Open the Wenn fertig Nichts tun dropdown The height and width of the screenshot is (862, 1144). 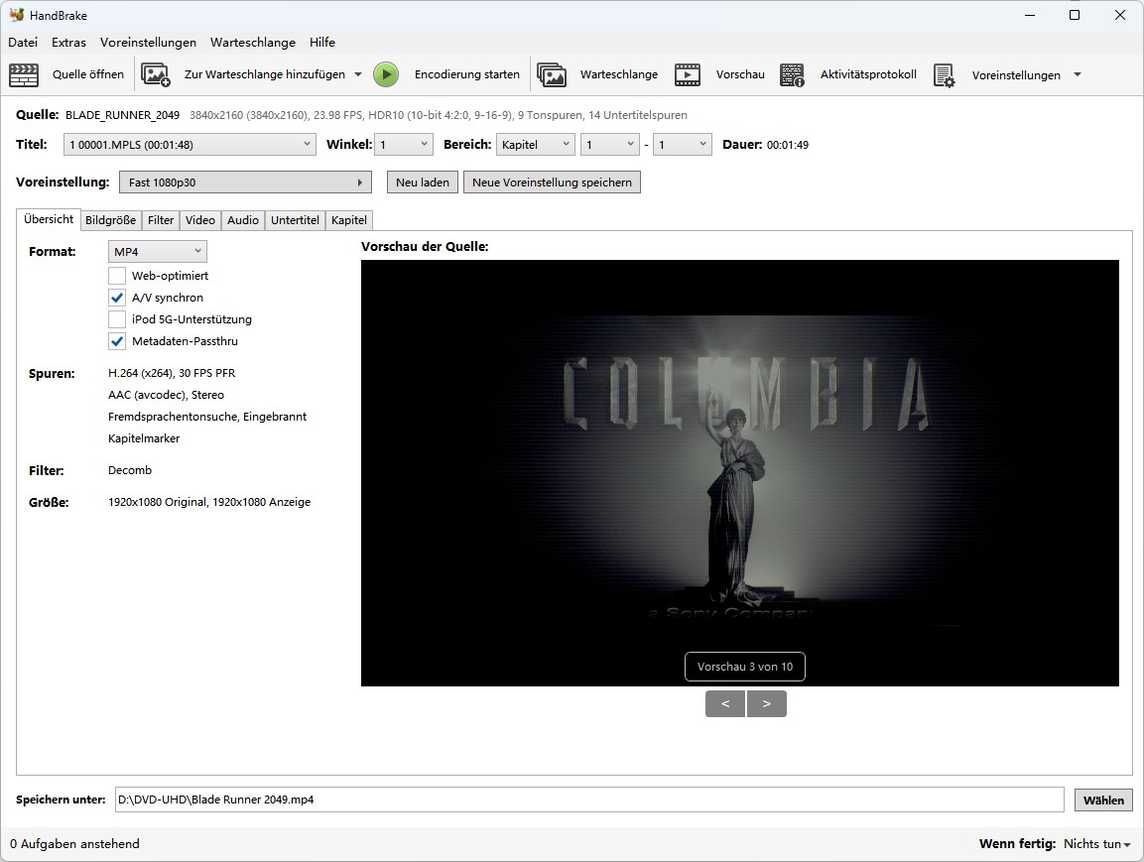click(x=1096, y=844)
